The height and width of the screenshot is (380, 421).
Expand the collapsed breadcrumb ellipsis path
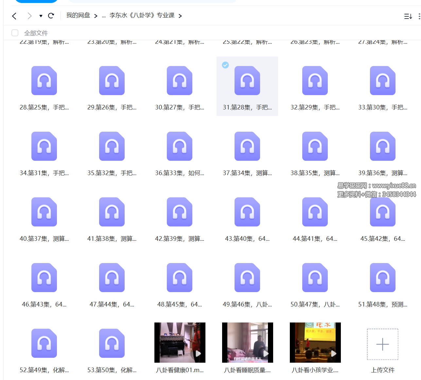pos(103,16)
